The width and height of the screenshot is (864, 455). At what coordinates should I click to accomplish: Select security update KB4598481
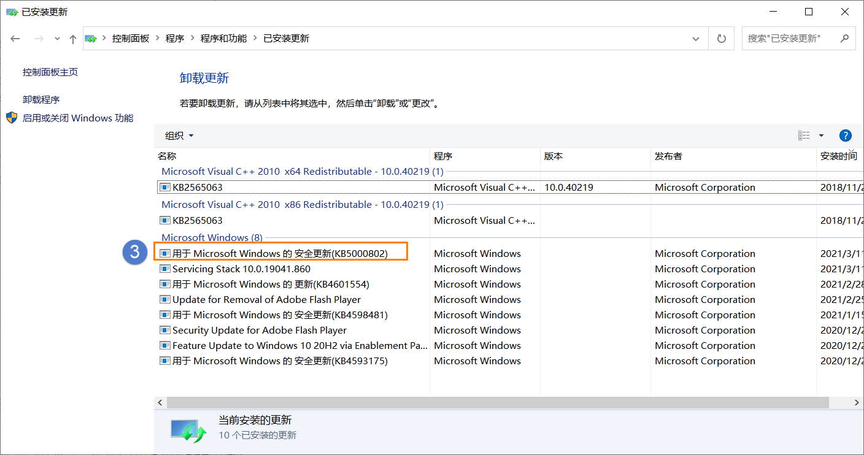280,315
